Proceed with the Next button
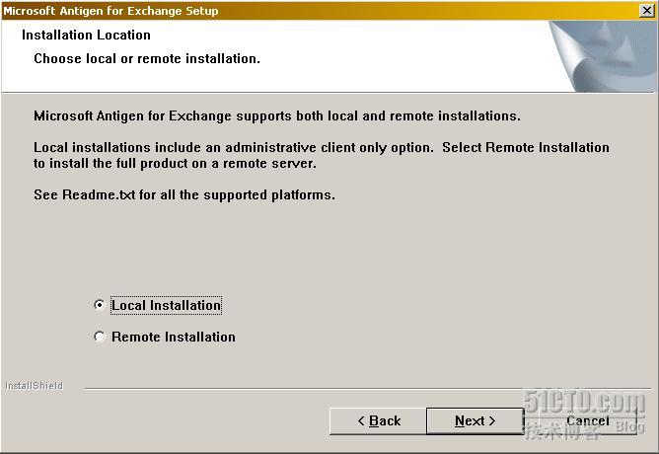Viewport: 659px width, 454px height. [475, 420]
